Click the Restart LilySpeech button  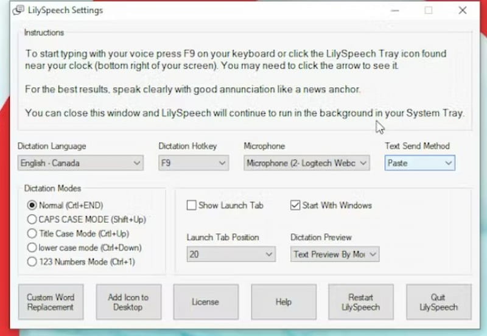361,302
